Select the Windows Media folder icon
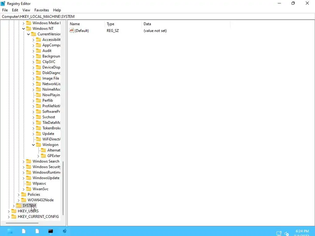This screenshot has width=315, height=236. tap(29, 23)
